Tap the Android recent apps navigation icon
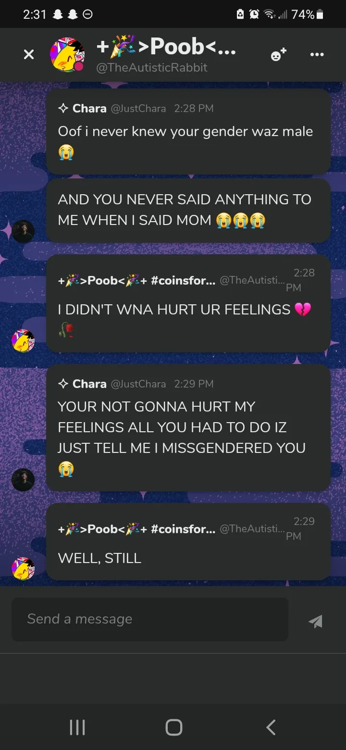Screen dimensions: 346x750 (77, 727)
